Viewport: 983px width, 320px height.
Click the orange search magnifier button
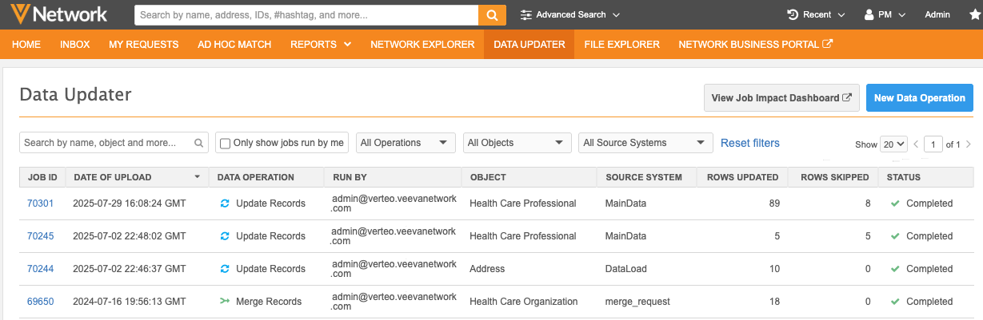[x=492, y=14]
